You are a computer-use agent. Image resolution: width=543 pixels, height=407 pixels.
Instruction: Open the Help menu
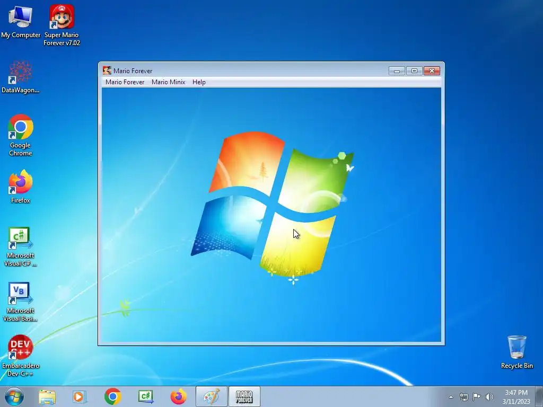(x=199, y=82)
